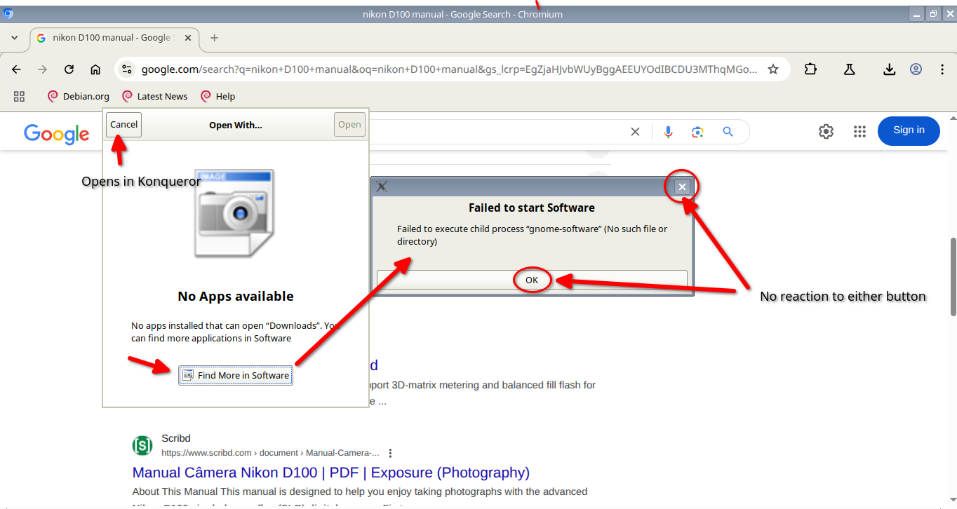Open Debian.org bookmark
This screenshot has height=509, width=957.
click(78, 96)
